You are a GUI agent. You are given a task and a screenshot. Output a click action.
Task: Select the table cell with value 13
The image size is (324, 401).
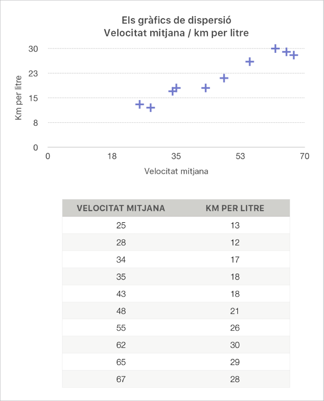pos(235,225)
